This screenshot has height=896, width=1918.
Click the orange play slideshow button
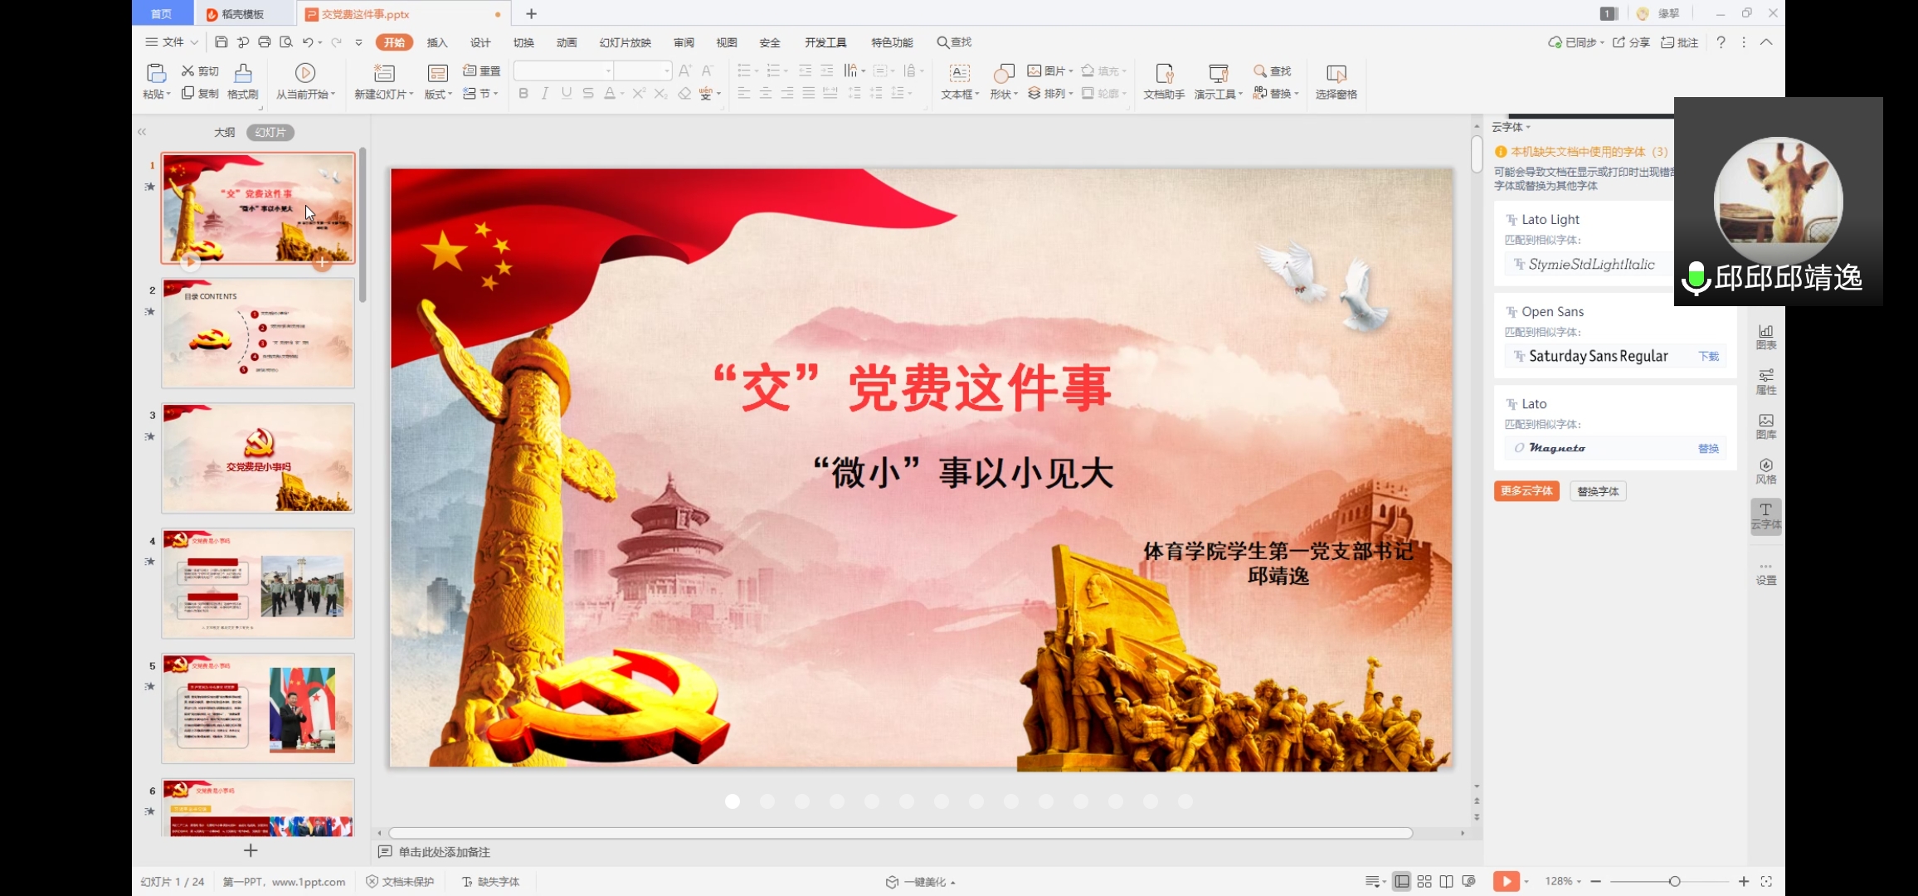(1506, 881)
